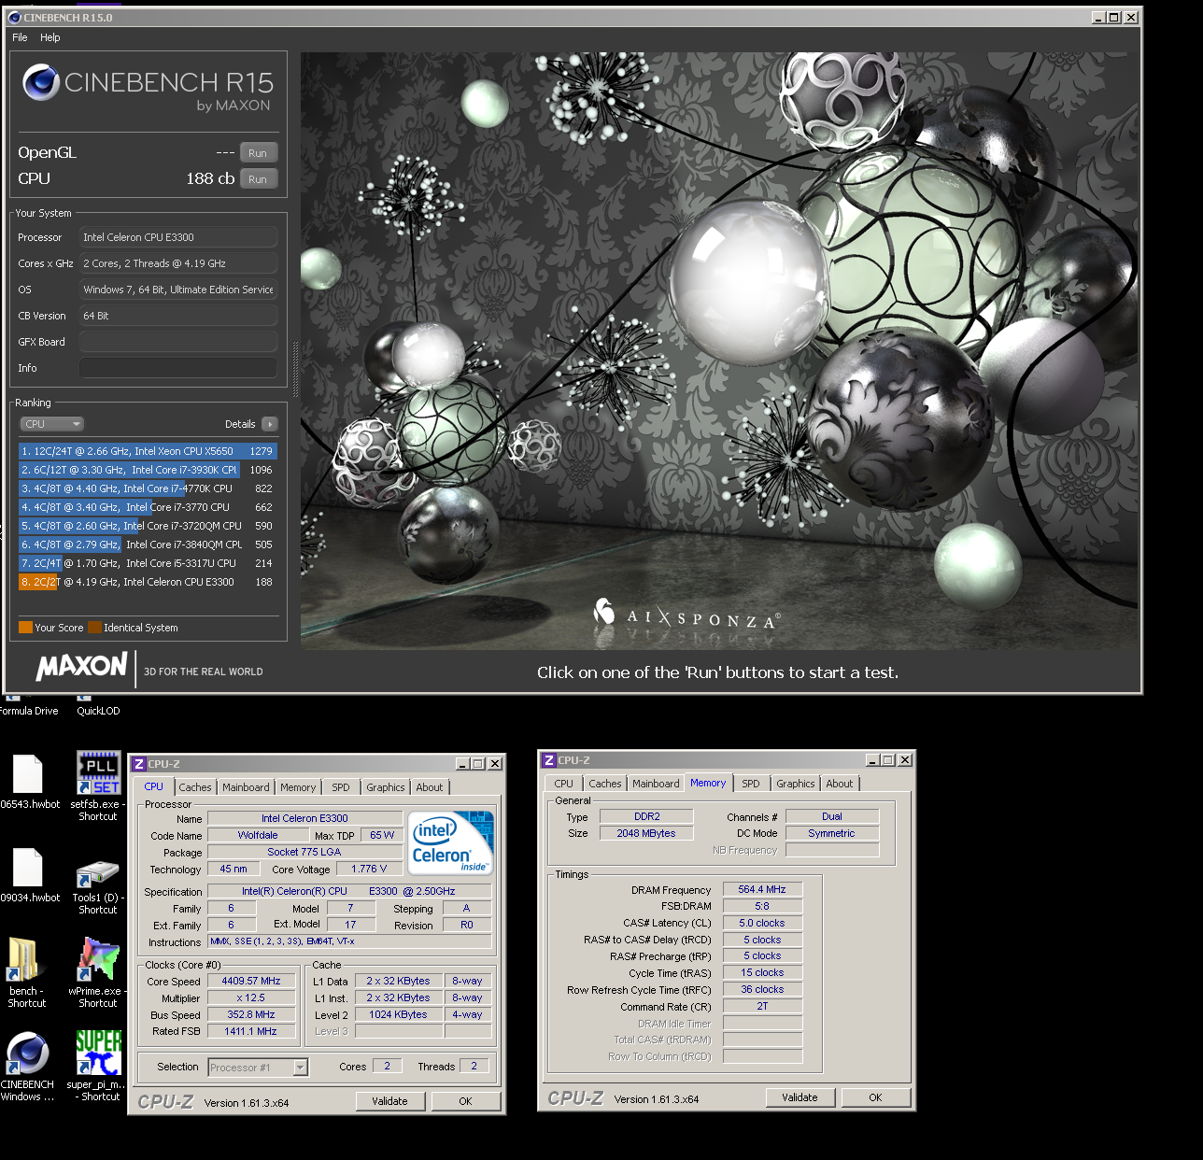The image size is (1203, 1160).
Task: Click the QuickLOD desktop label
Action: click(98, 711)
